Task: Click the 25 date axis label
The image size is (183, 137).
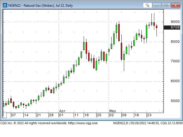Action: tap(99, 115)
